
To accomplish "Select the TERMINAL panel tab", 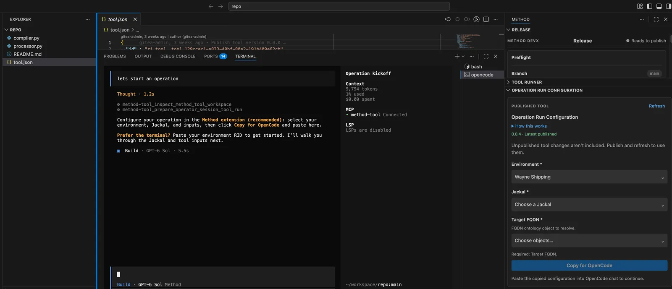I will 245,56.
